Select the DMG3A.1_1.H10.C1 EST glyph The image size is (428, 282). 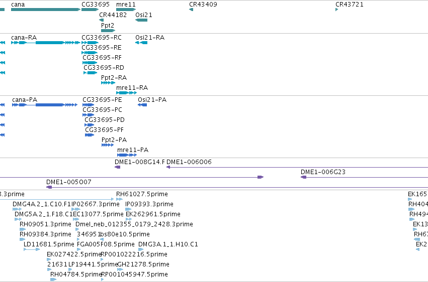[x=141, y=249]
